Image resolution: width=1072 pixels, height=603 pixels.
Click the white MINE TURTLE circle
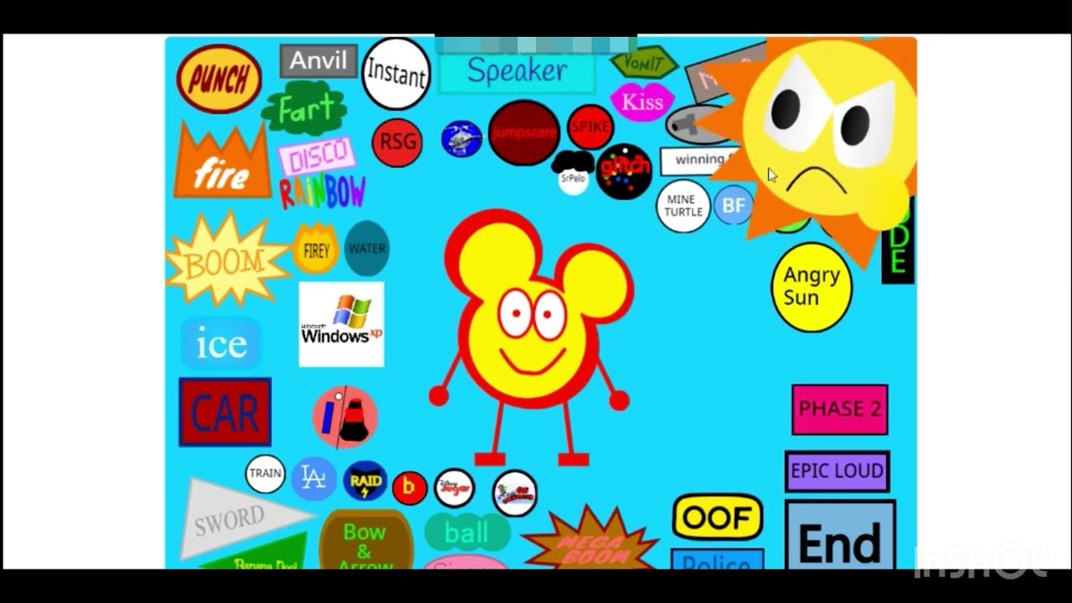683,206
